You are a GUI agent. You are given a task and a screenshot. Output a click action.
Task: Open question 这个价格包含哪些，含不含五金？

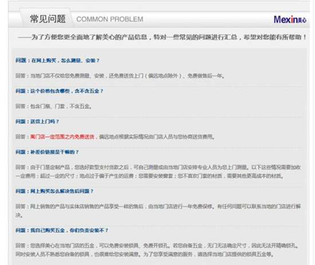tap(60, 91)
